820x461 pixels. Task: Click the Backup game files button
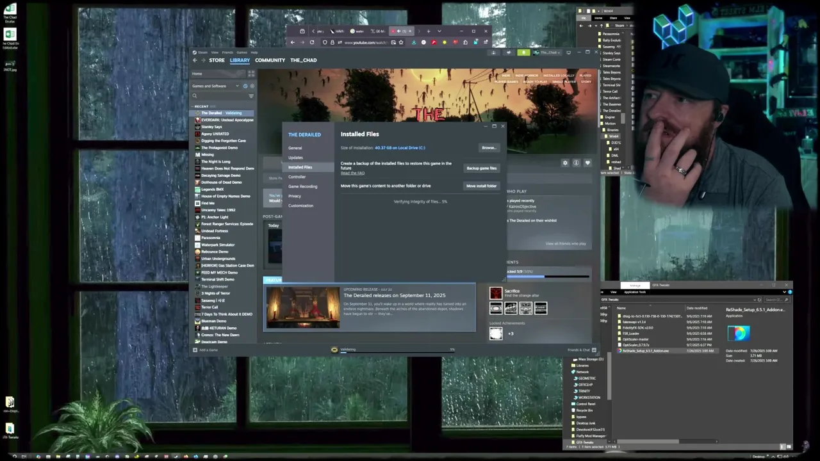[482, 168]
